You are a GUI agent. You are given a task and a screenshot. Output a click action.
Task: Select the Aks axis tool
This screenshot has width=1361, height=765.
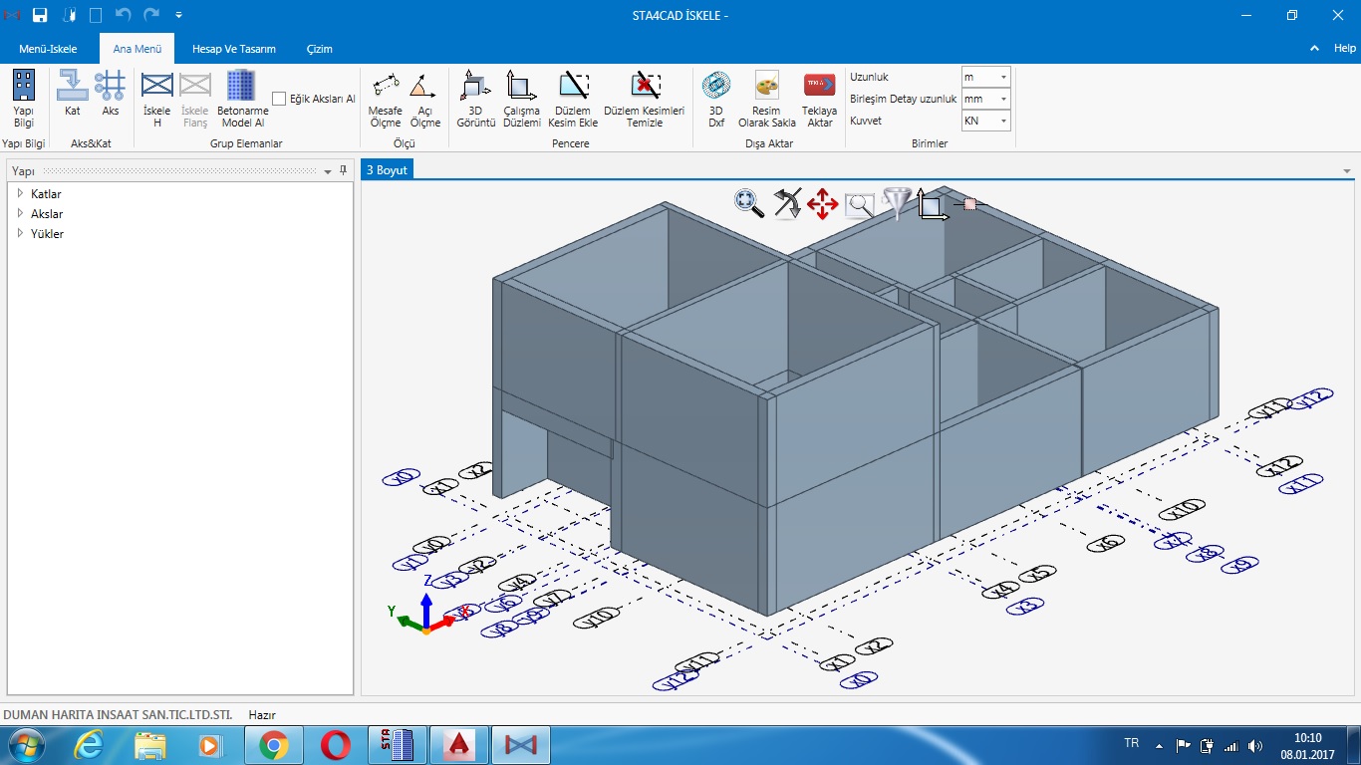[x=110, y=92]
